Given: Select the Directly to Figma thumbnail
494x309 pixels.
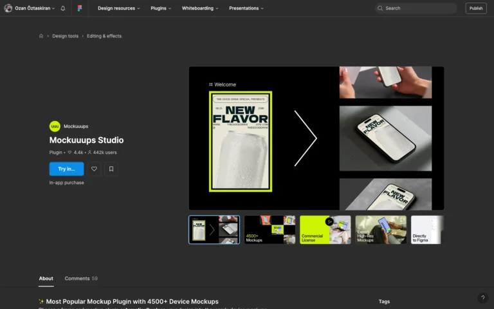Looking at the screenshot, I should (427, 230).
